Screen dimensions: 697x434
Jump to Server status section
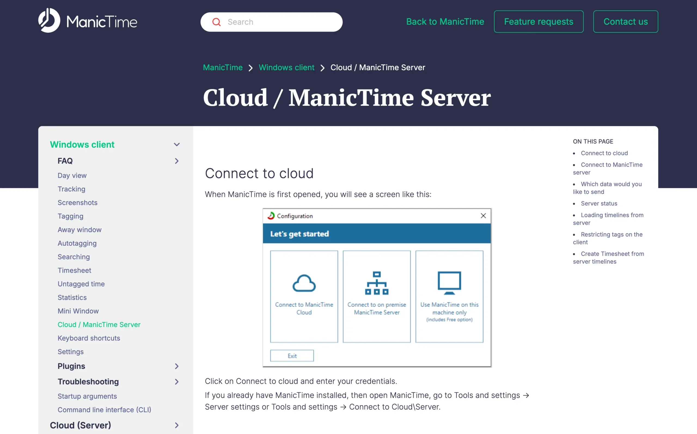click(599, 204)
